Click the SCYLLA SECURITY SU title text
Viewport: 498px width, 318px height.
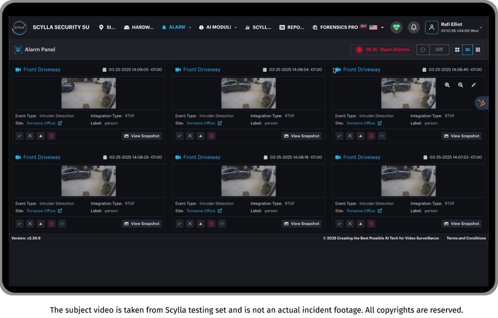61,28
